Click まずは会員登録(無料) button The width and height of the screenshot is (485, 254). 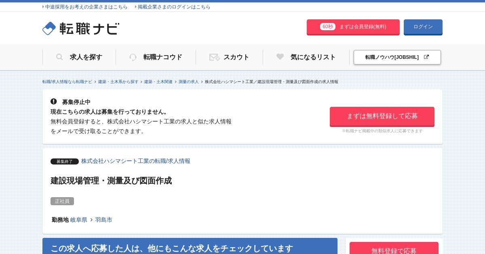pyautogui.click(x=353, y=27)
